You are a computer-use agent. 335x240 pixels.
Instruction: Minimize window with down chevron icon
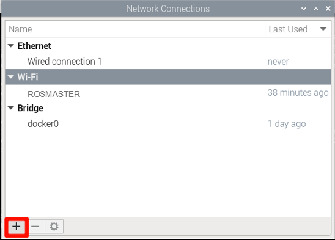(x=304, y=9)
